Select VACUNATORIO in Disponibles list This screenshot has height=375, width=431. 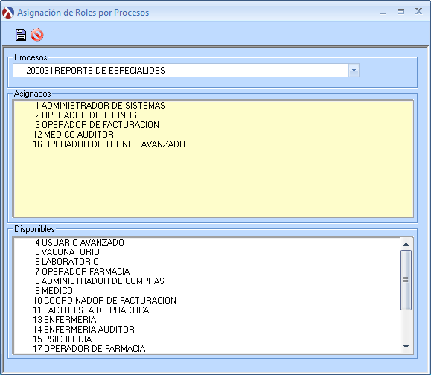coord(67,252)
